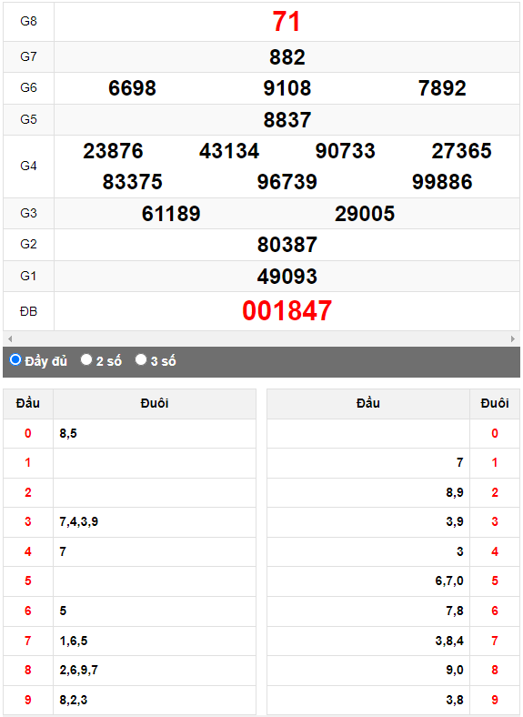Click the G7 number 882
Screen dimensions: 523x717
287,57
